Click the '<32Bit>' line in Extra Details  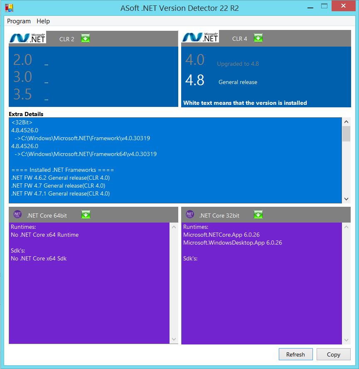pyautogui.click(x=22, y=122)
